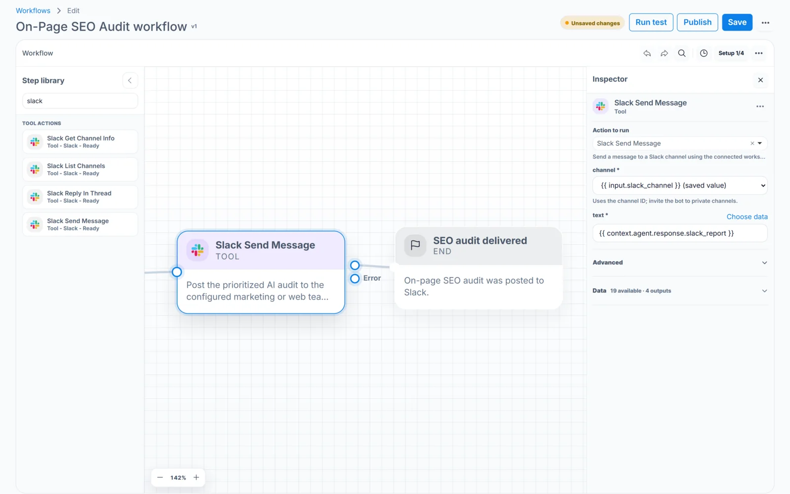Viewport: 790px width, 494px height.
Task: Click input port of Slack Send Message node
Action: (x=177, y=272)
